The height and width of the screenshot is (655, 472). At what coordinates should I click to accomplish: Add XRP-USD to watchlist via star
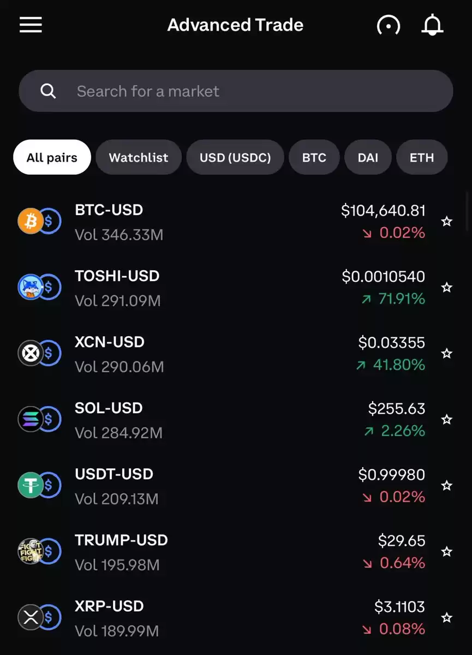[447, 618]
